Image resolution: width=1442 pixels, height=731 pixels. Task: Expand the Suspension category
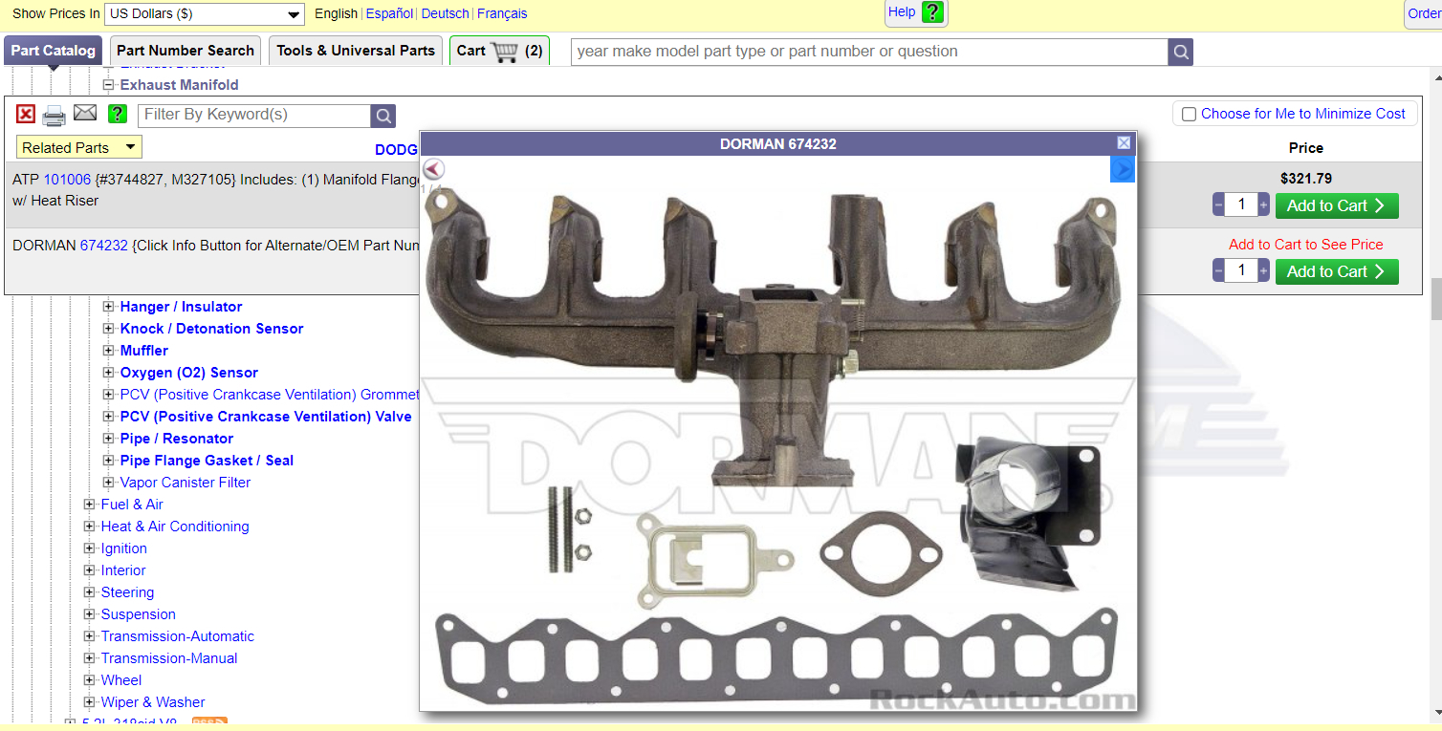(89, 614)
